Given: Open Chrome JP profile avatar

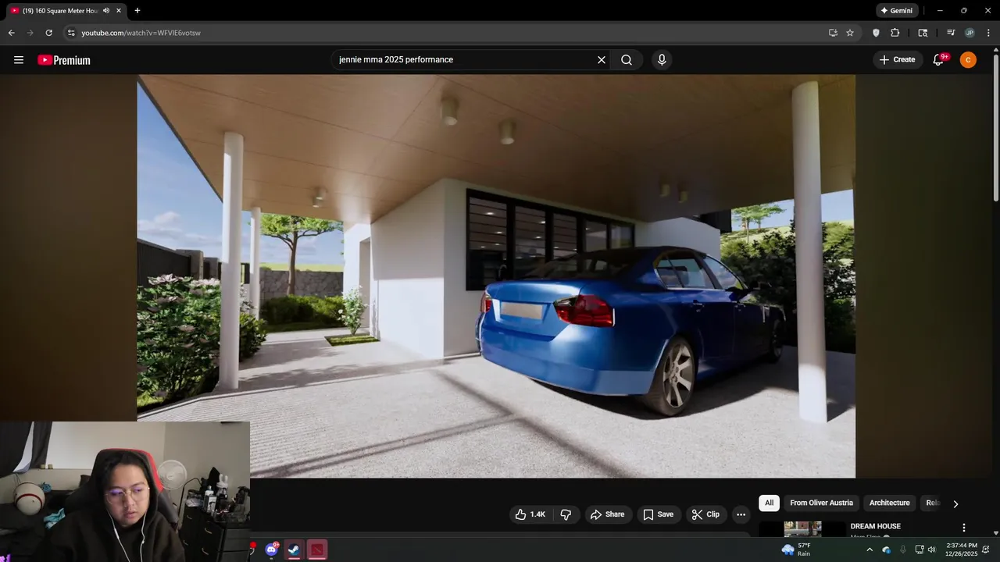Looking at the screenshot, I should (970, 33).
